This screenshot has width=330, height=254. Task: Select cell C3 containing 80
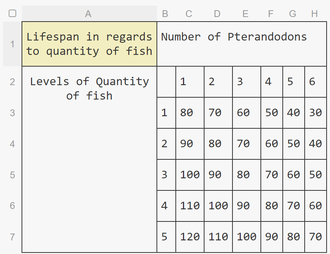pos(190,112)
